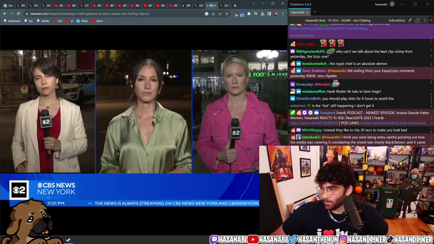Image resolution: width=434 pixels, height=244 pixels.
Task: Open 'intros' bookmark
Action: pyautogui.click(x=97, y=21)
